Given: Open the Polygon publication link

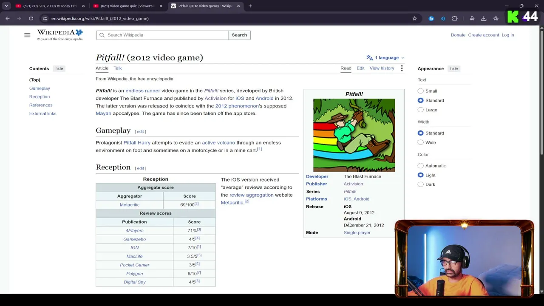Looking at the screenshot, I should click(x=134, y=274).
